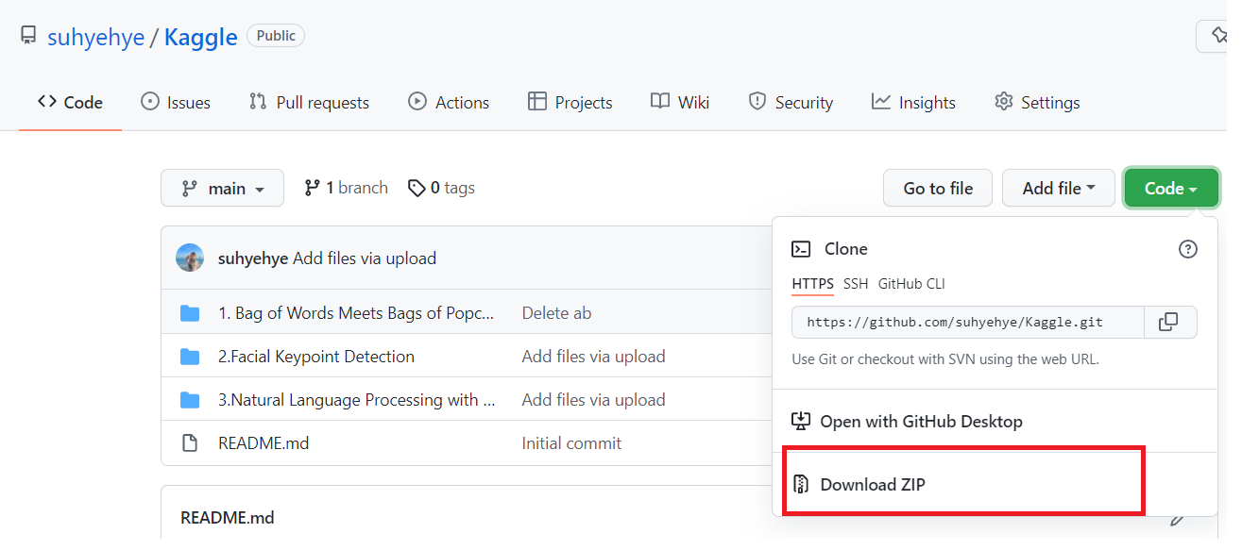Click the README.md heading in the readme panel

point(228,517)
